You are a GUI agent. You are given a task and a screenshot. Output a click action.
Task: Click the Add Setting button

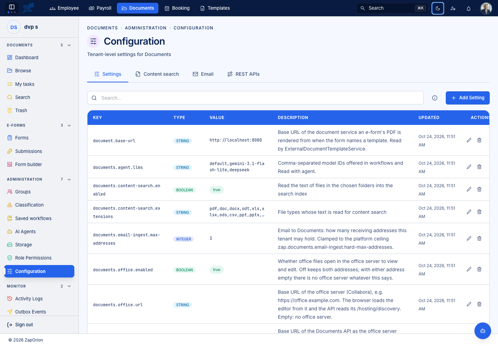[x=468, y=98]
